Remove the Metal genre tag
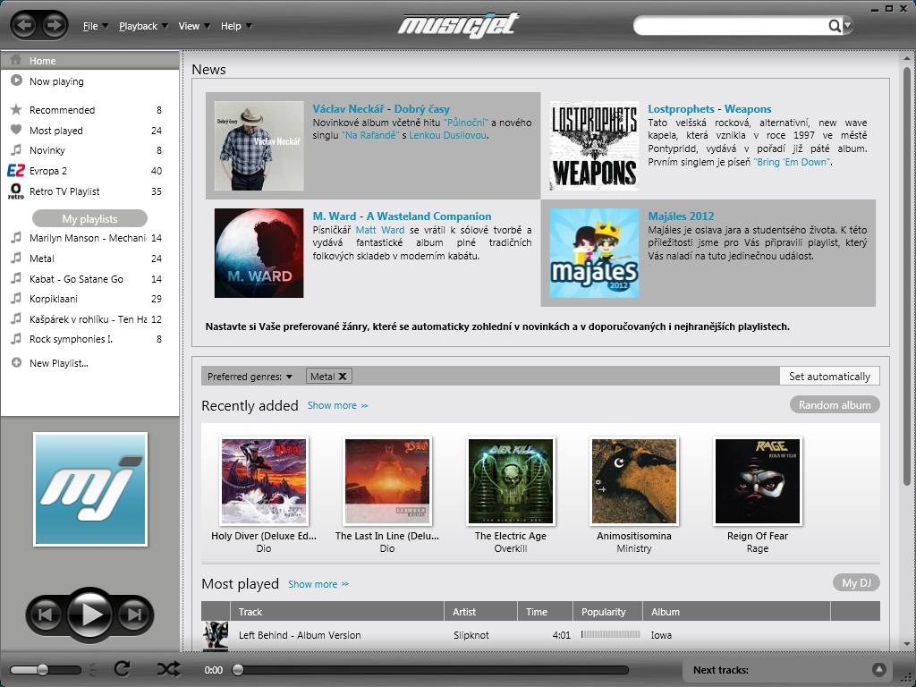916x687 pixels. pos(343,377)
